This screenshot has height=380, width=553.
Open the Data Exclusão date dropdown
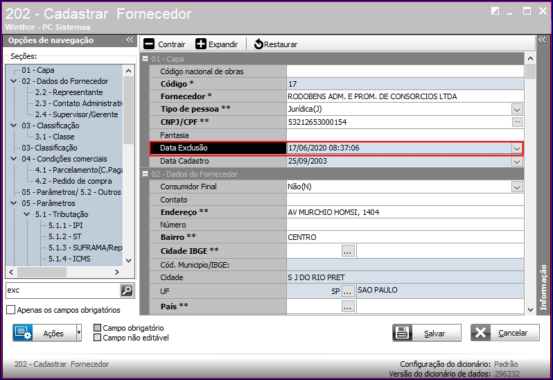[517, 148]
